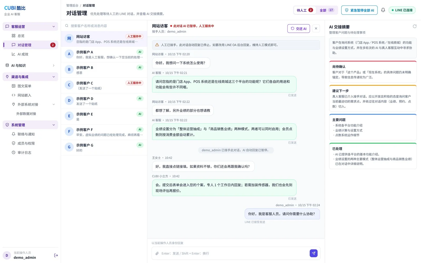Viewport: 421px width, 263px height.
Task: Click 管理后台 breadcrumb link
Action: click(x=72, y=6)
